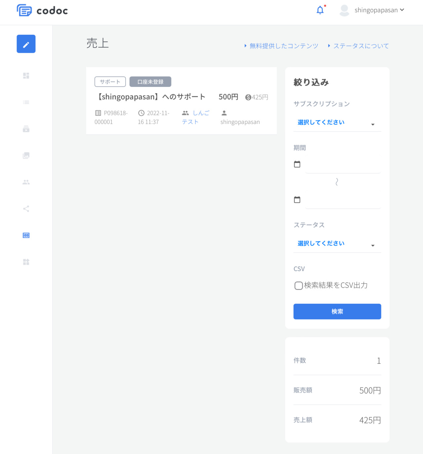Open the followers icon in the sidebar
Image resolution: width=423 pixels, height=454 pixels.
pyautogui.click(x=26, y=182)
